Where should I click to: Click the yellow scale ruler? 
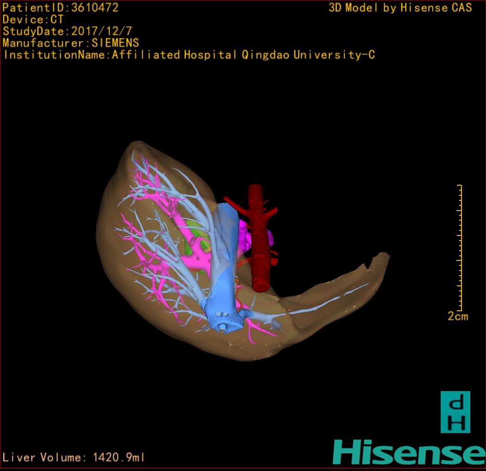460,248
